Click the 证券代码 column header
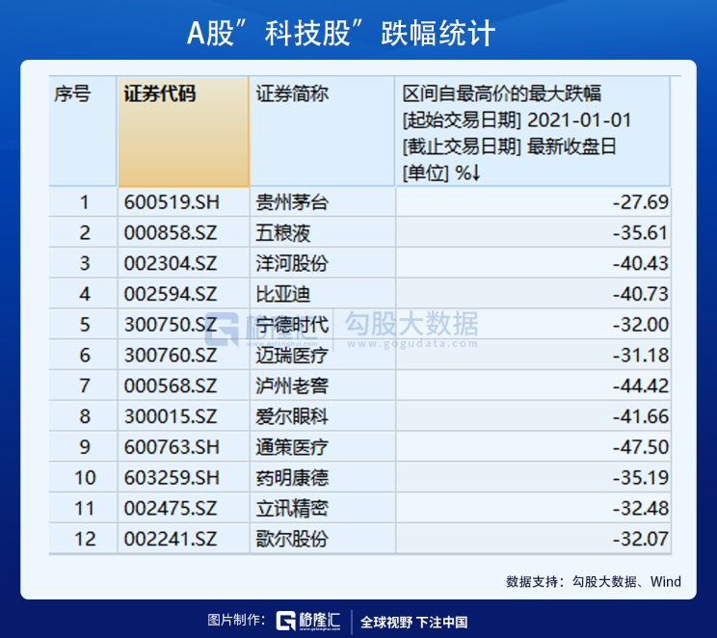Image resolution: width=717 pixels, height=638 pixels. [183, 132]
